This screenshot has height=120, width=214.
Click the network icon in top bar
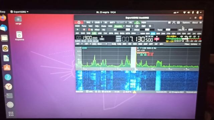[x=184, y=13]
